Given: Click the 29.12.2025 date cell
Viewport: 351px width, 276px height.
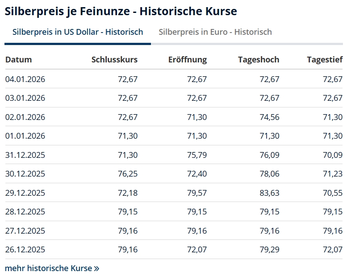Looking at the screenshot, I should (x=25, y=193).
